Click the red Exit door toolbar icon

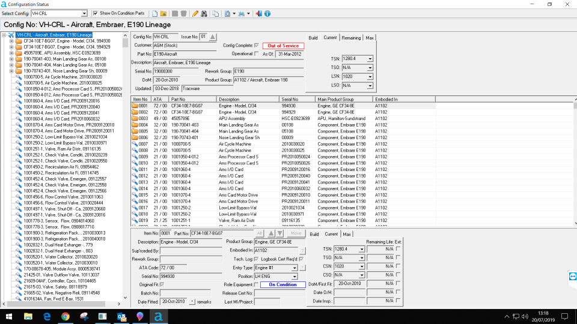click(x=258, y=14)
